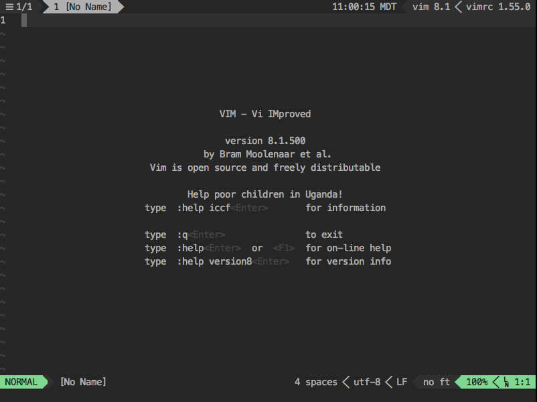Click the ':help version8' command text
This screenshot has width=537, height=402.
pos(214,261)
